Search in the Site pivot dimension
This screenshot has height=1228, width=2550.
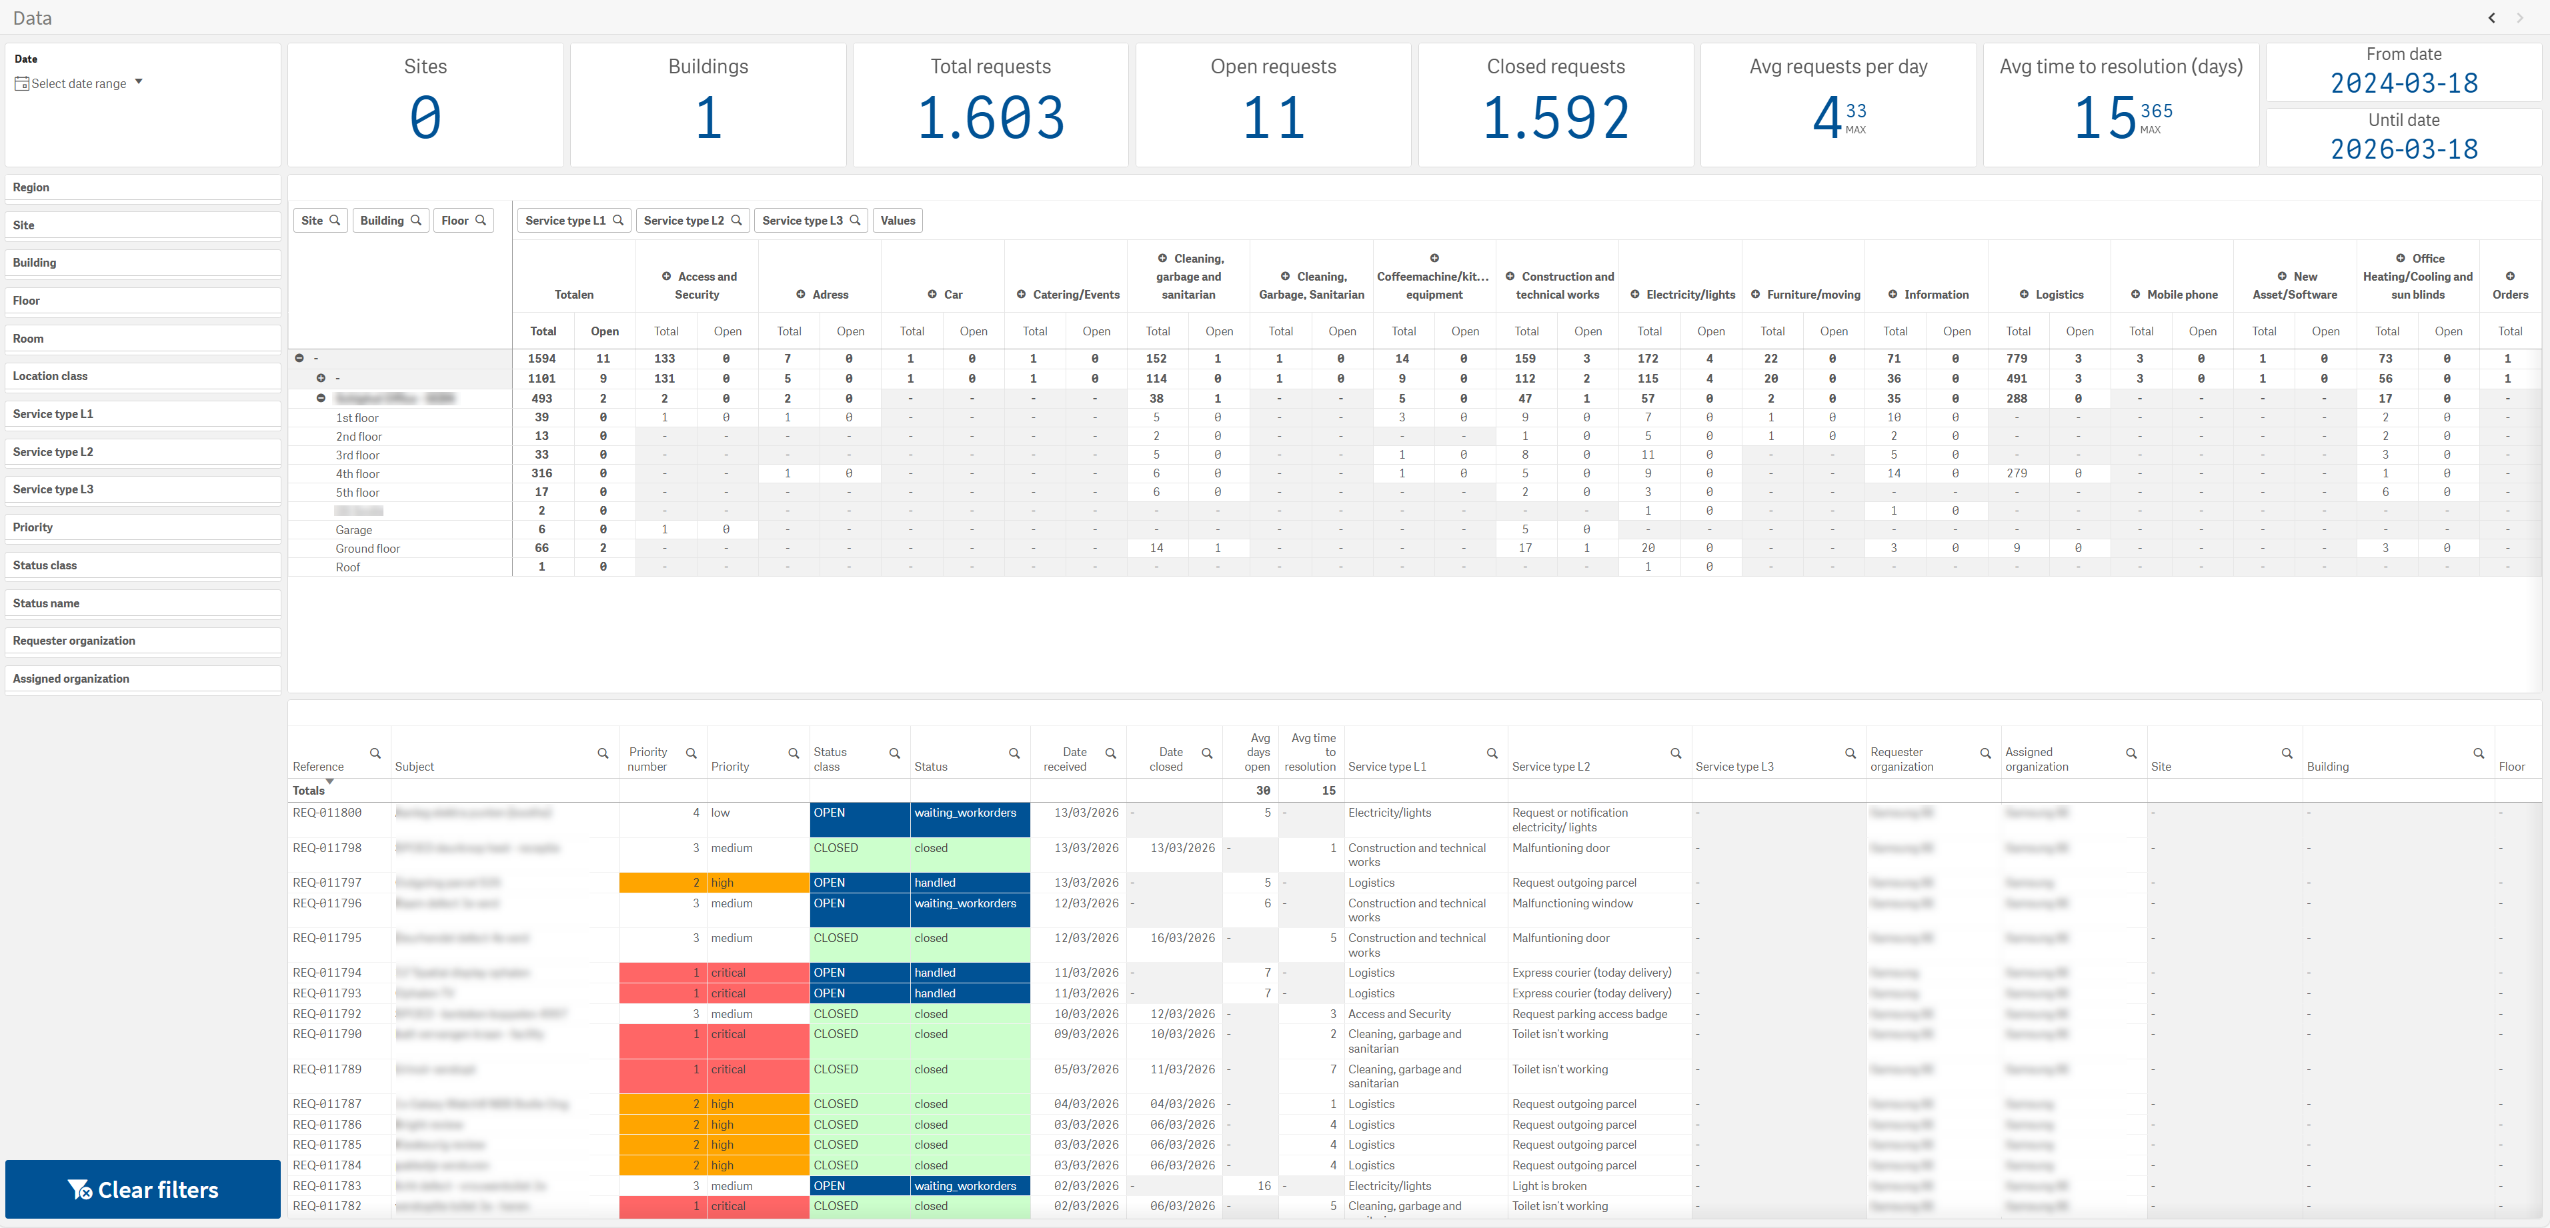tap(335, 221)
